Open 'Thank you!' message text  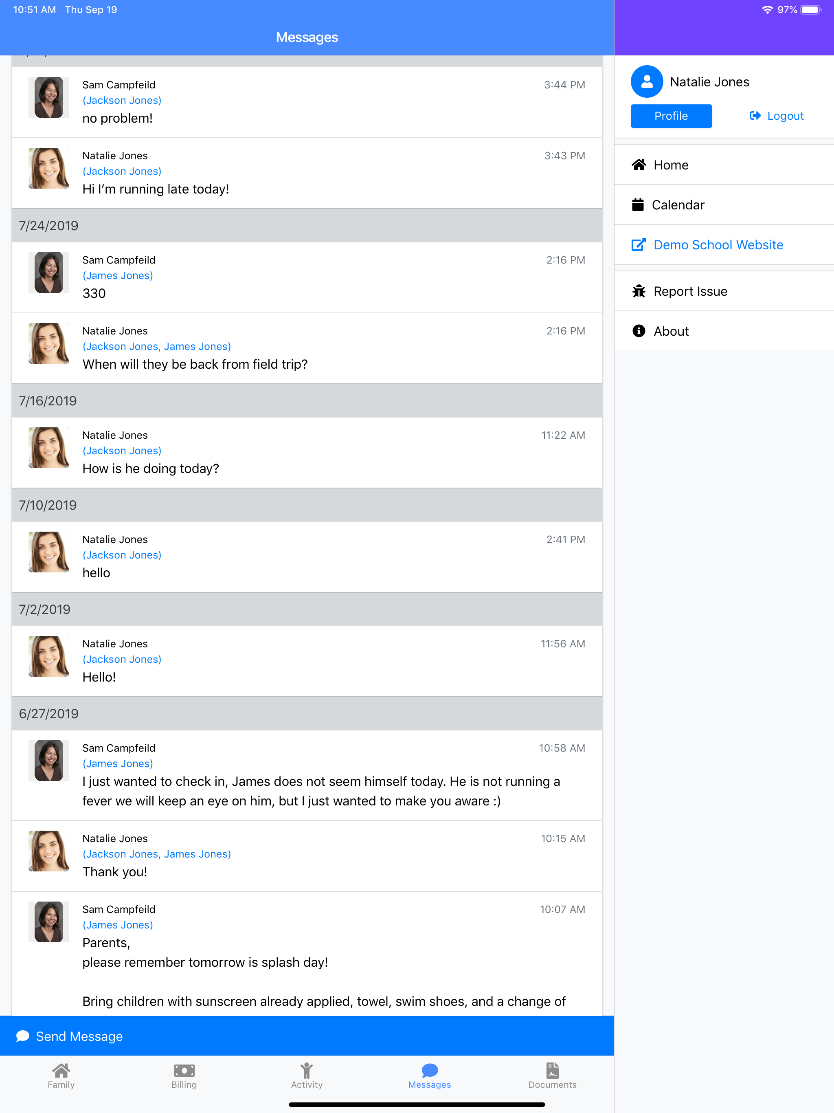115,872
